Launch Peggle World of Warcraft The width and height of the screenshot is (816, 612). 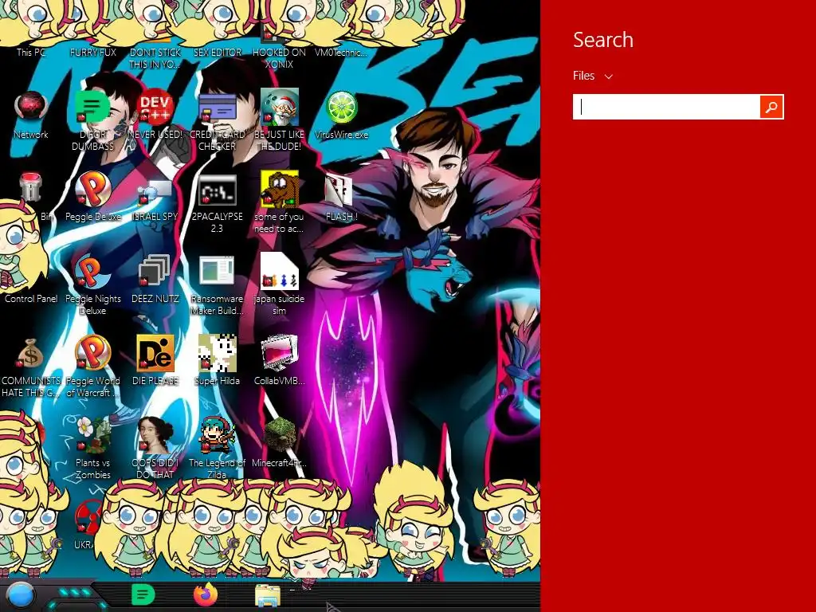tap(93, 353)
